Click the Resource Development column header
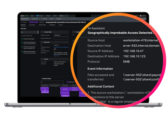The image size is (167, 117). click(x=55, y=85)
